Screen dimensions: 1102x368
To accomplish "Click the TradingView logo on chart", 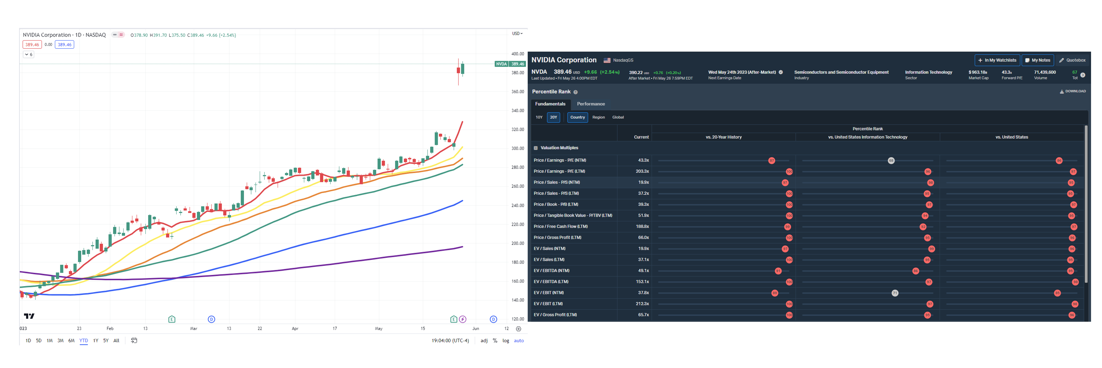I will pyautogui.click(x=29, y=316).
